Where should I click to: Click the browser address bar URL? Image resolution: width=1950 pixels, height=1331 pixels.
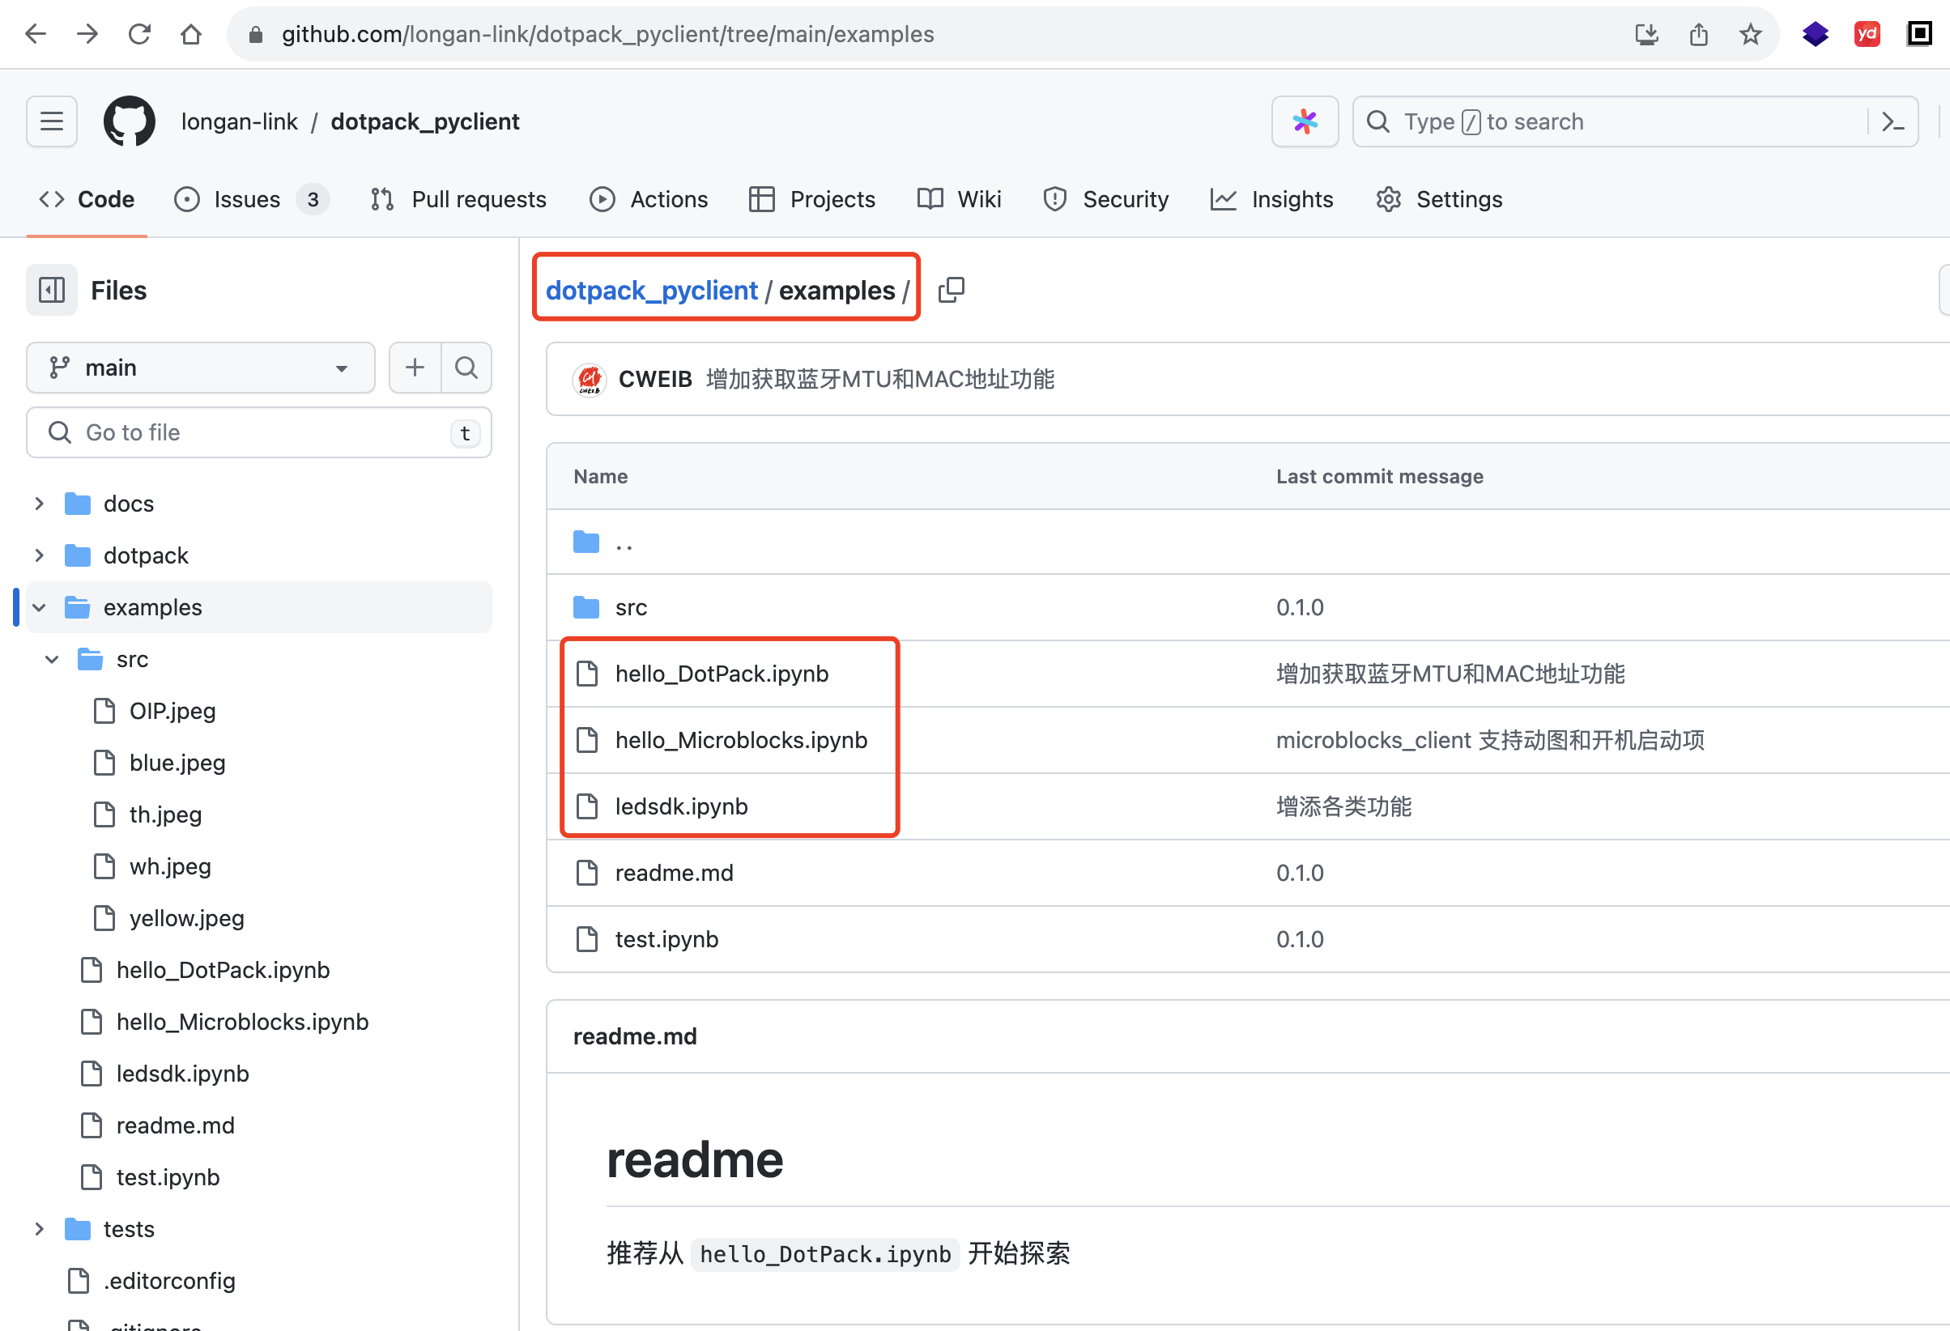click(607, 34)
